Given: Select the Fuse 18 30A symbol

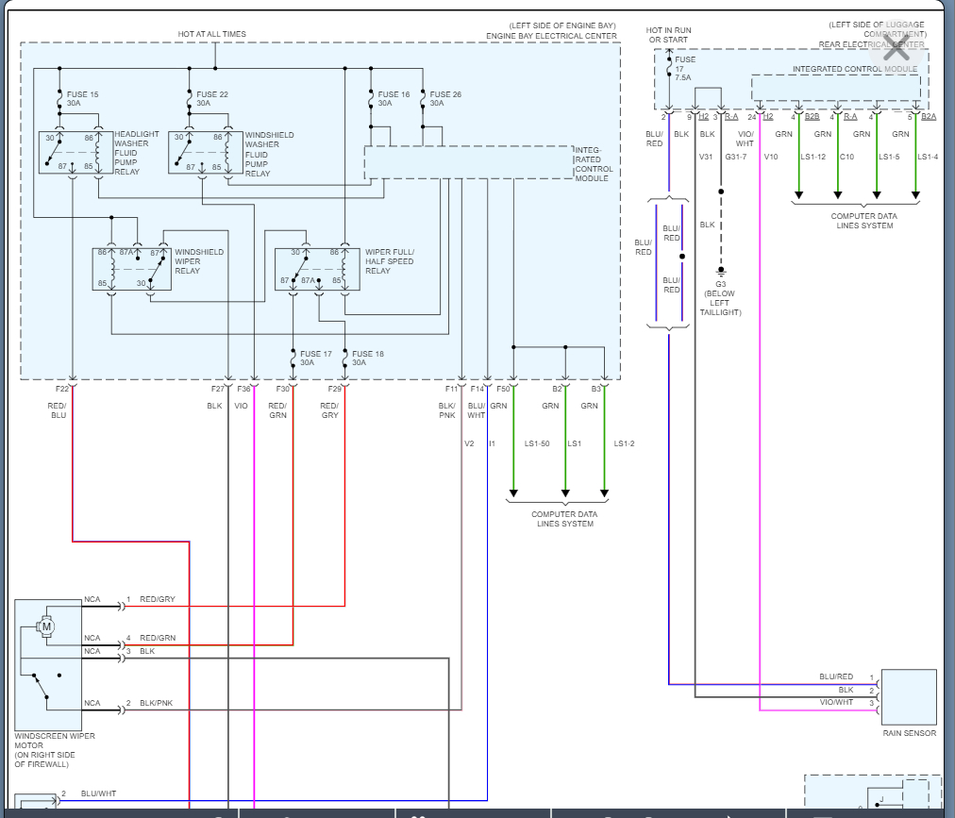Looking at the screenshot, I should tap(344, 359).
